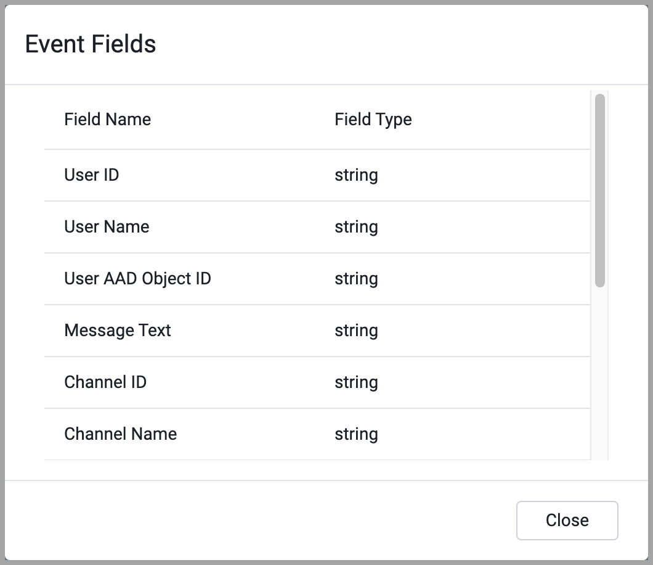Click the Event Fields dialog title
653x565 pixels.
91,44
